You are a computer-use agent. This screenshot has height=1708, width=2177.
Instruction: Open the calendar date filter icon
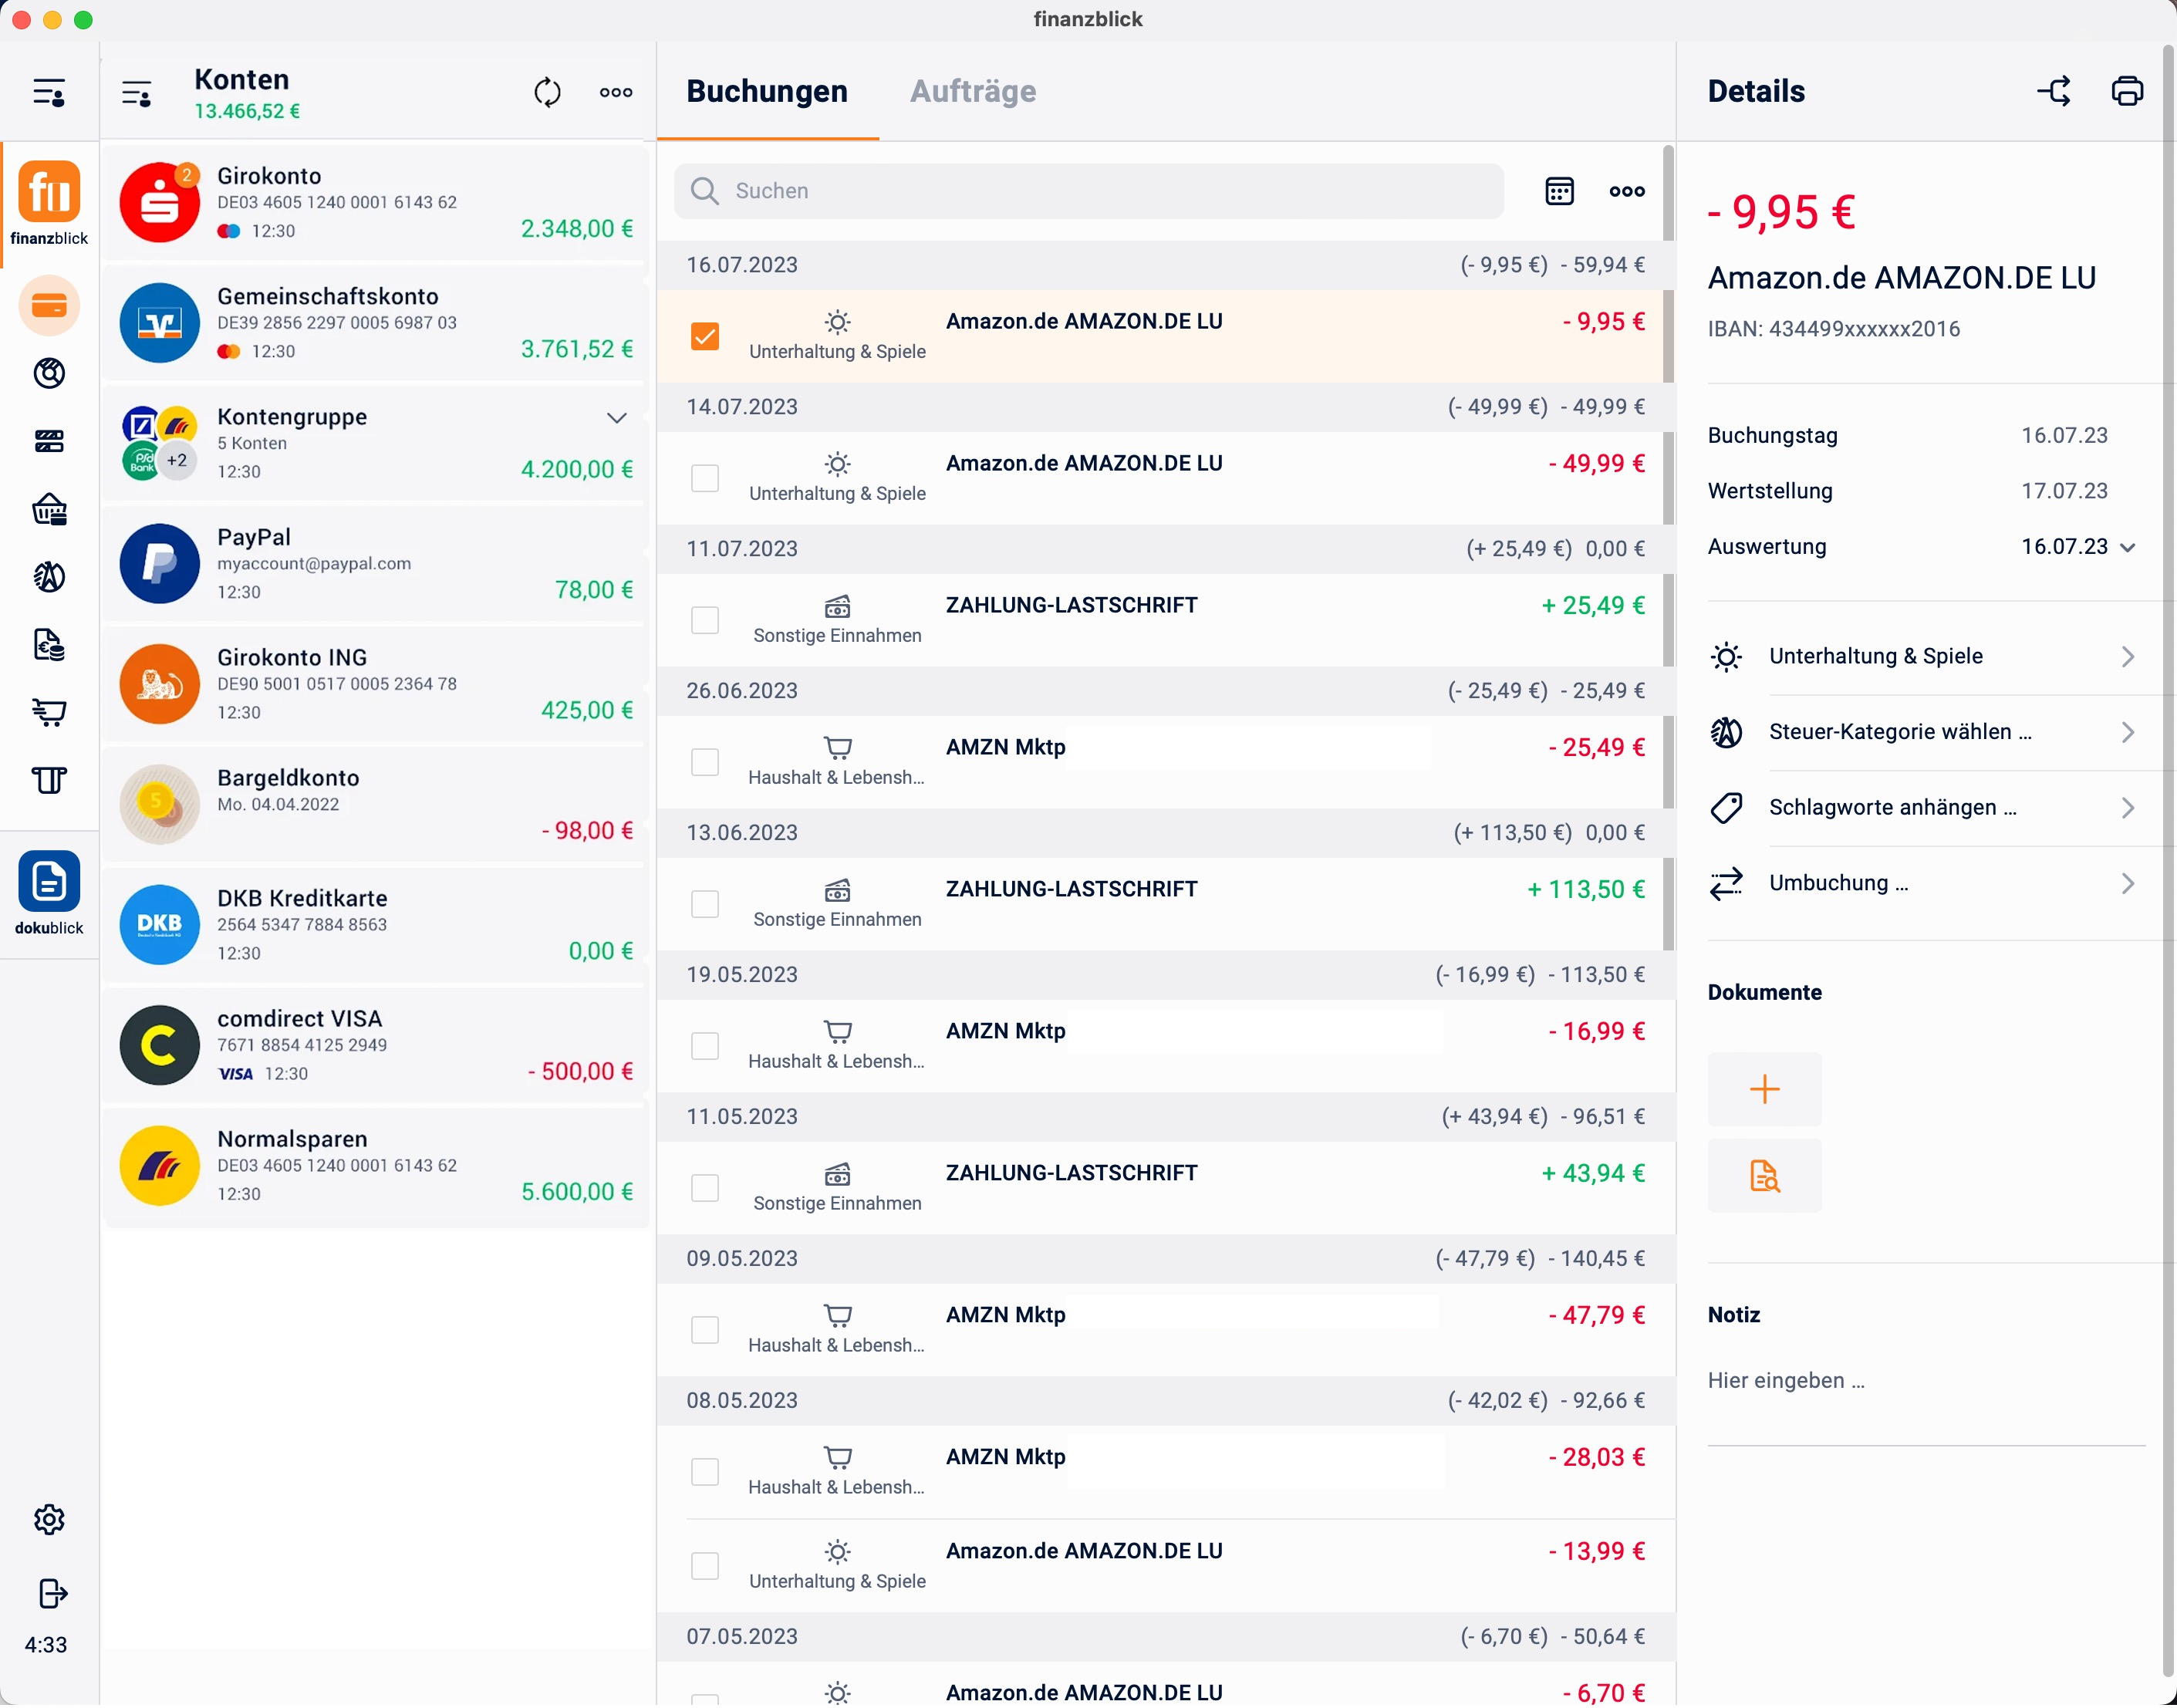pyautogui.click(x=1559, y=191)
